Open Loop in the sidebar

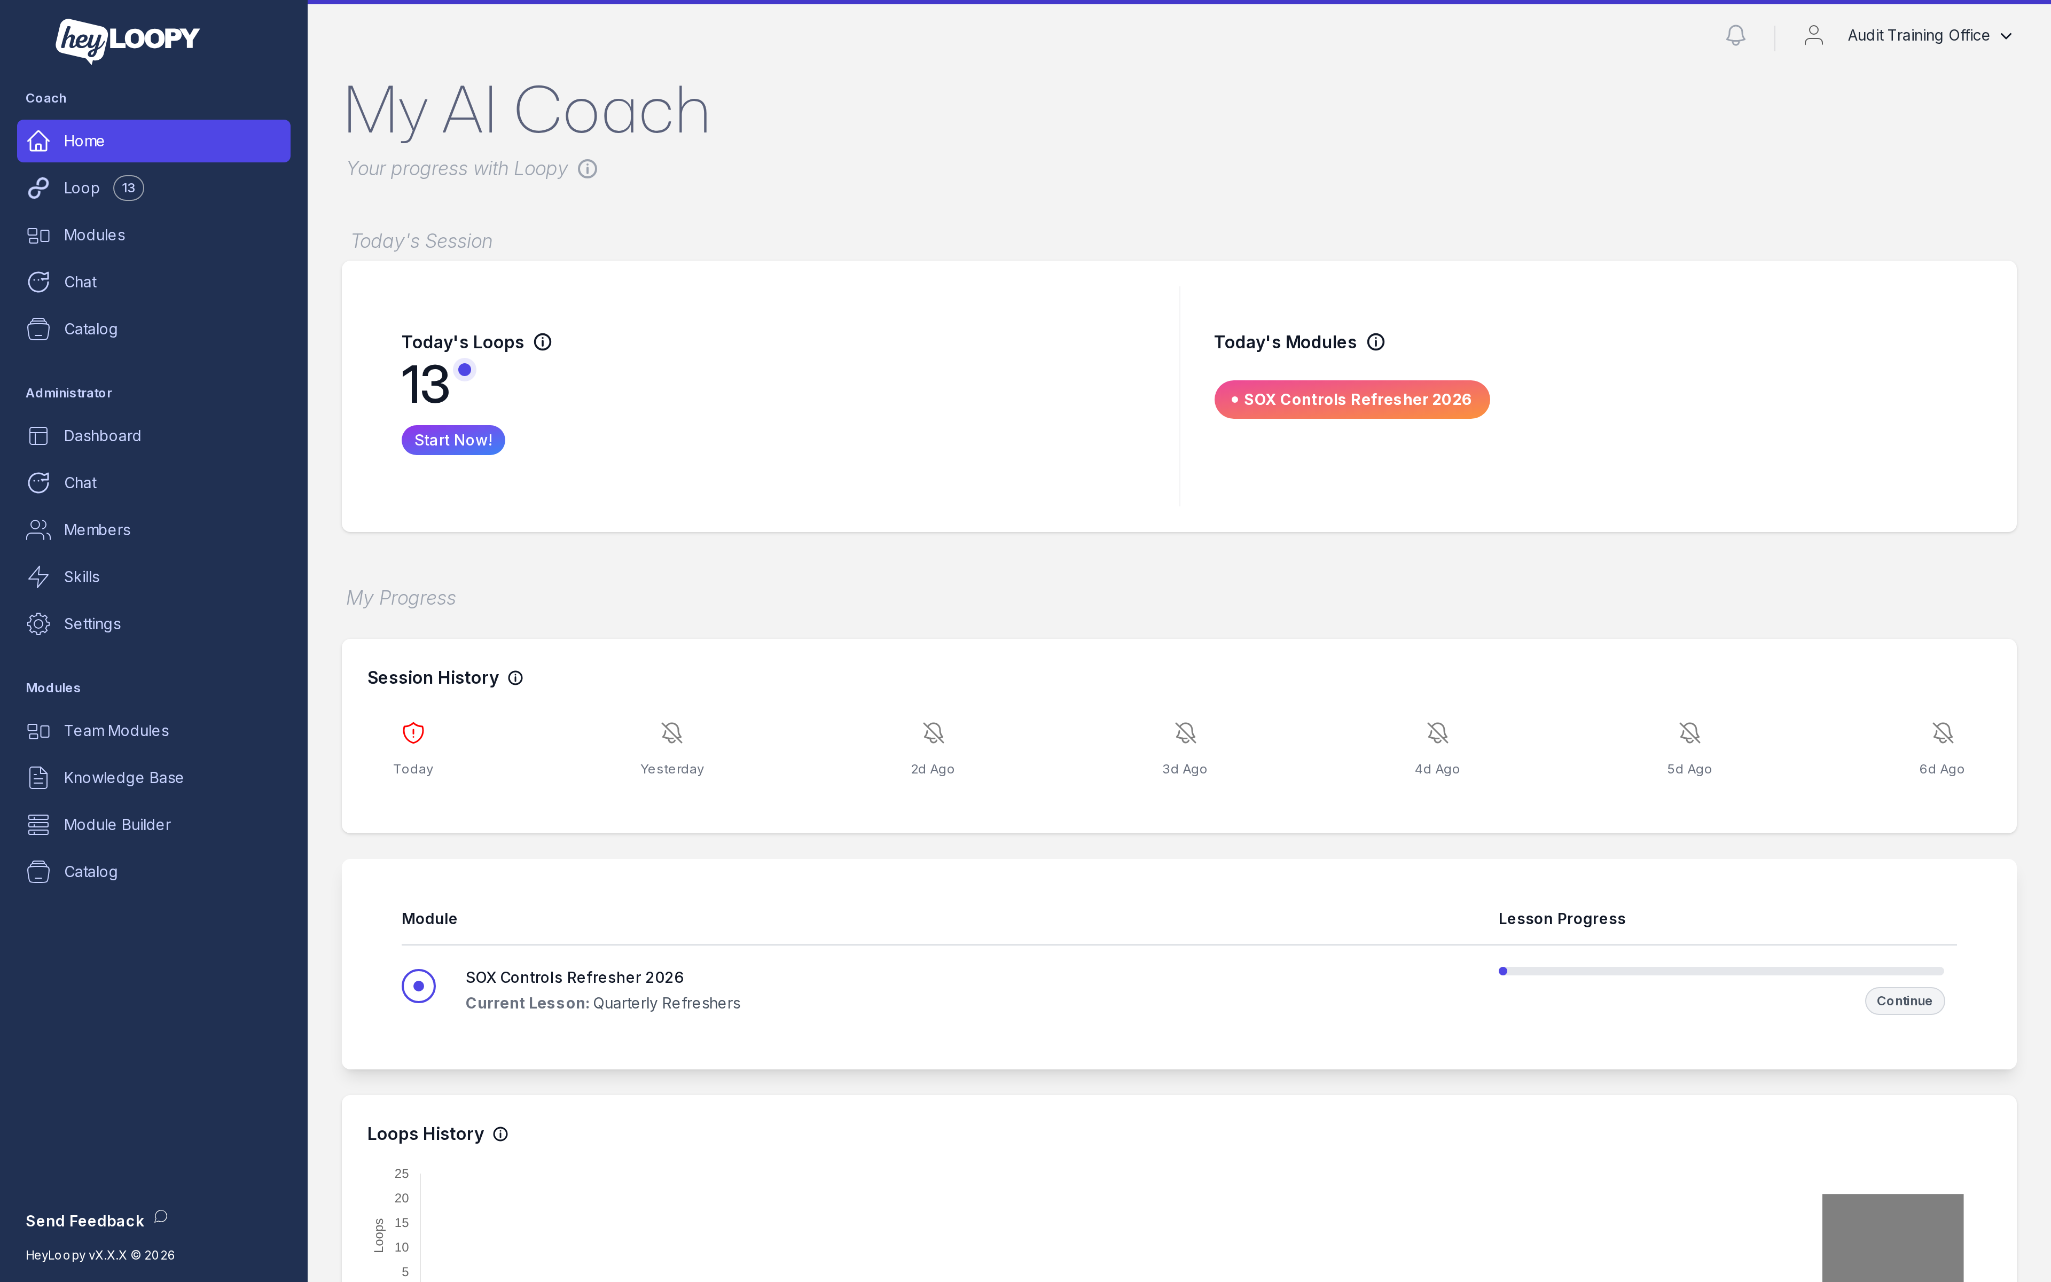tap(153, 188)
